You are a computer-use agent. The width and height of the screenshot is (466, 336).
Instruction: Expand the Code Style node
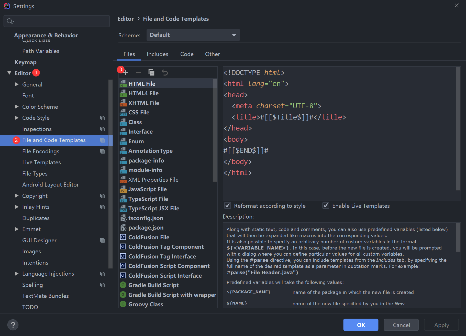click(x=17, y=118)
